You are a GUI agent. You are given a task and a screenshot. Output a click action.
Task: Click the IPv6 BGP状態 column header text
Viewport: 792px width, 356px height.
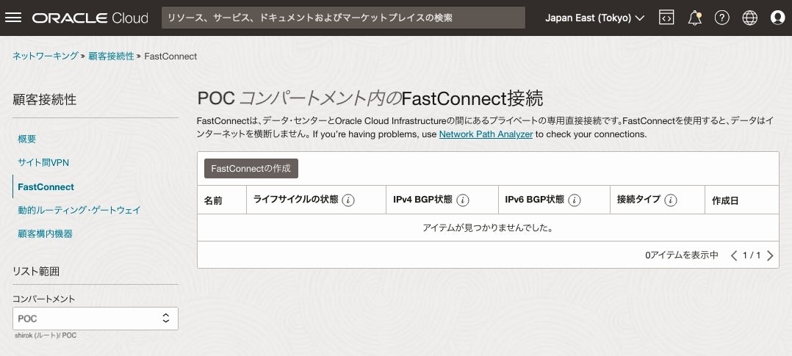[x=534, y=200]
